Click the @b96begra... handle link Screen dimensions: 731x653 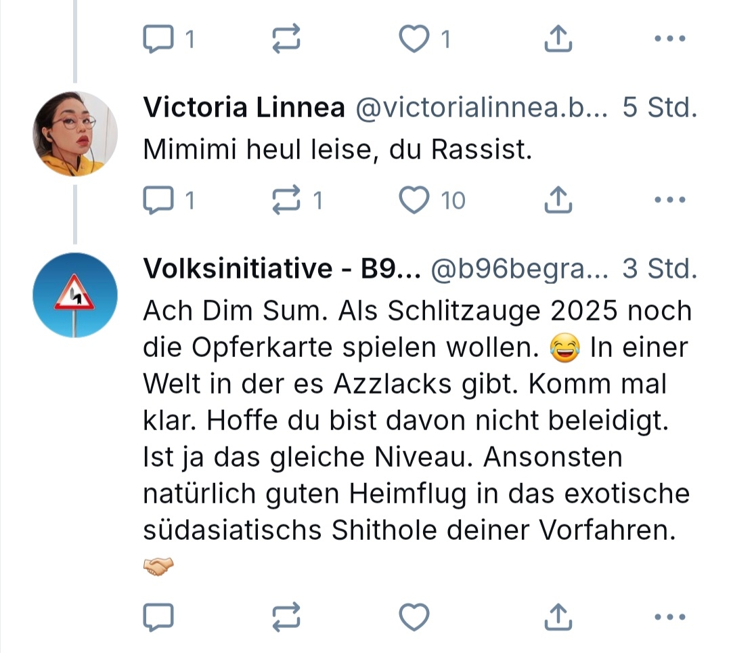[520, 270]
